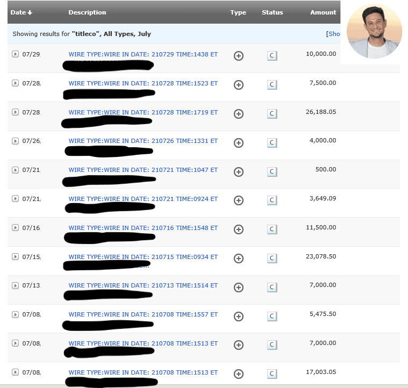Click the cleared status icon for 11,500.00 wire
The width and height of the screenshot is (408, 388).
coord(272,229)
